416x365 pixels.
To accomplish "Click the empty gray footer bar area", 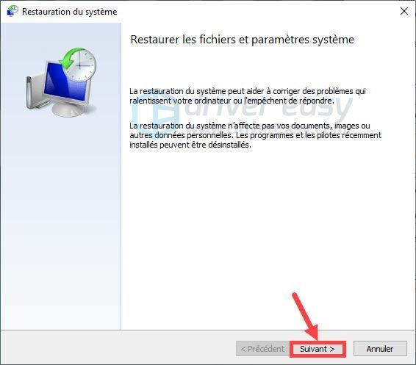I will click(x=118, y=347).
